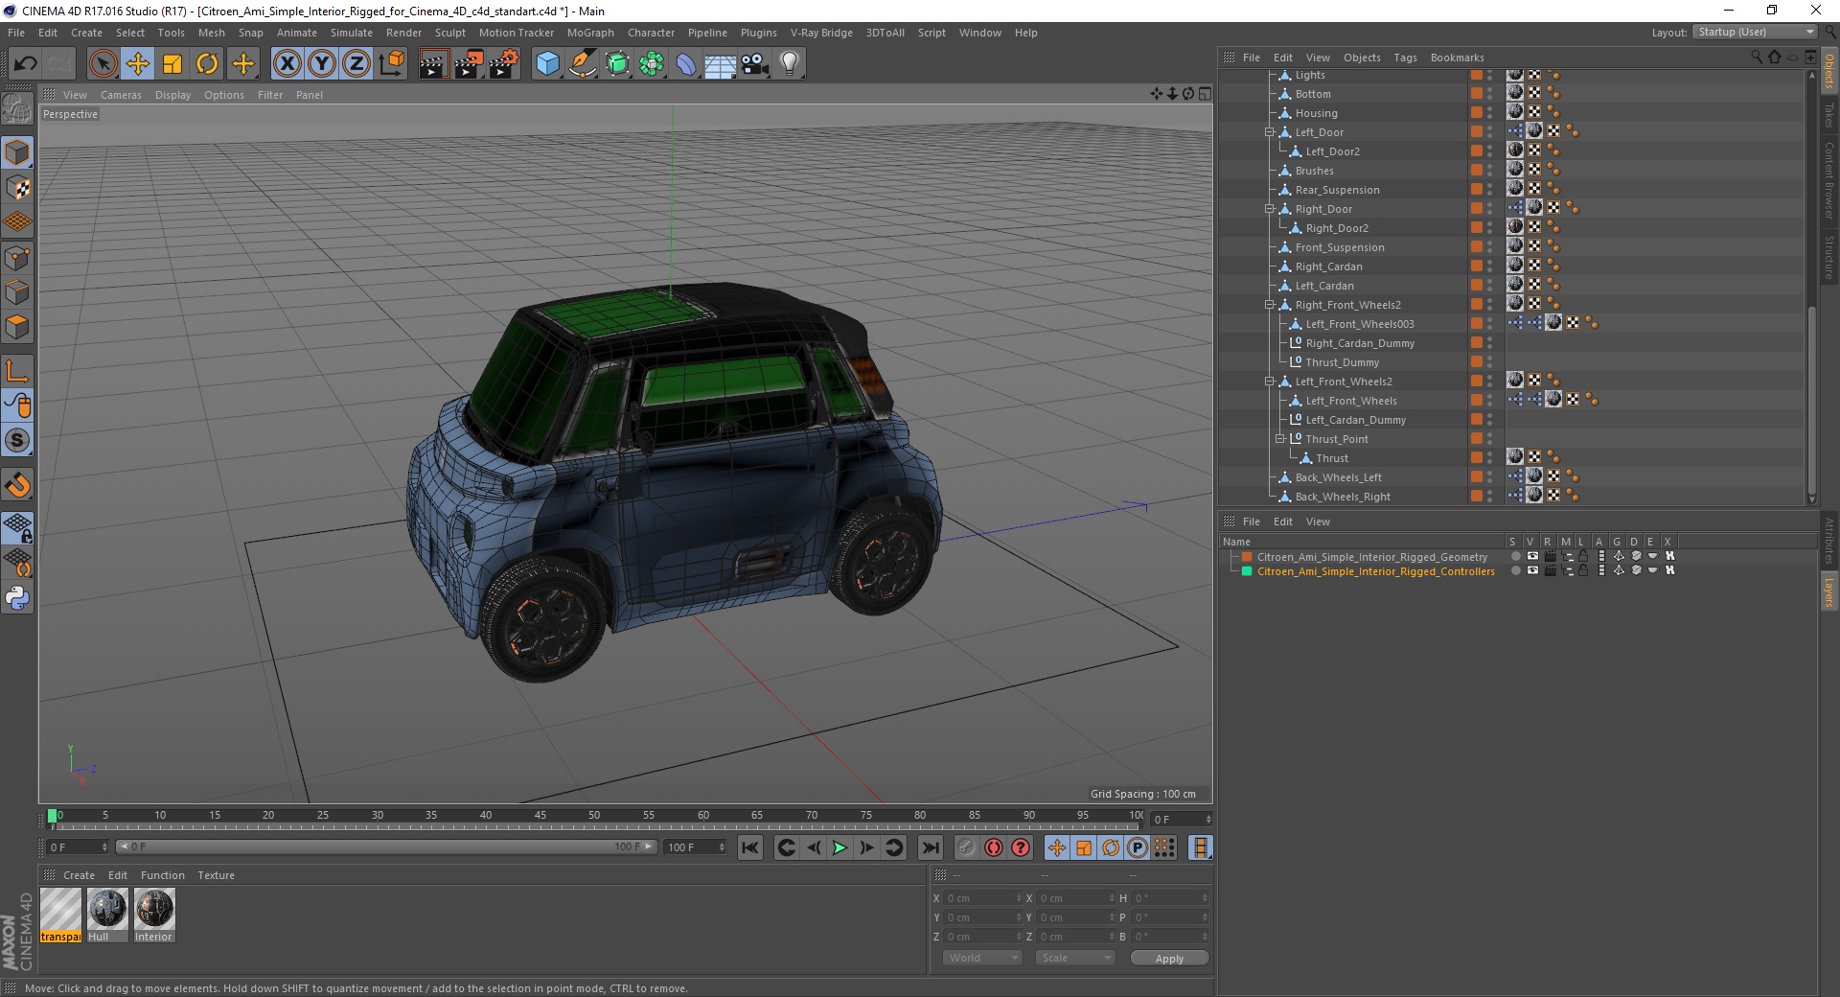Open the Scale mode dropdown
This screenshot has width=1840, height=997.
(1075, 958)
